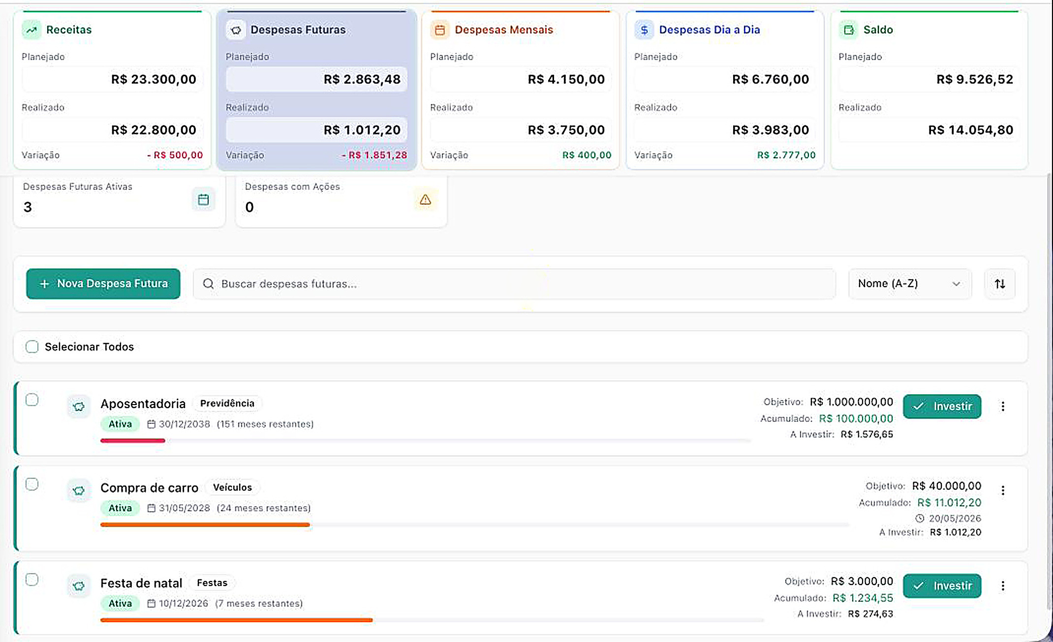Screen dimensions: 1053x642
Task: Open more options menu for Compra de carro
Action: click(1003, 491)
